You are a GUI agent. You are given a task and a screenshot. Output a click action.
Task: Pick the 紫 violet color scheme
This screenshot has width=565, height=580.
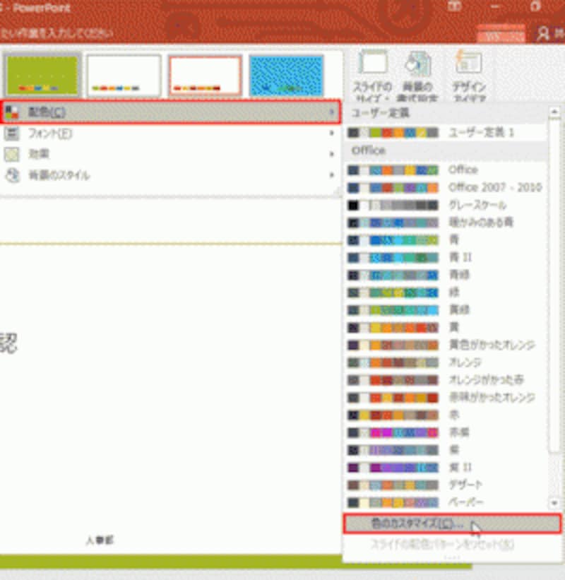[x=446, y=450]
